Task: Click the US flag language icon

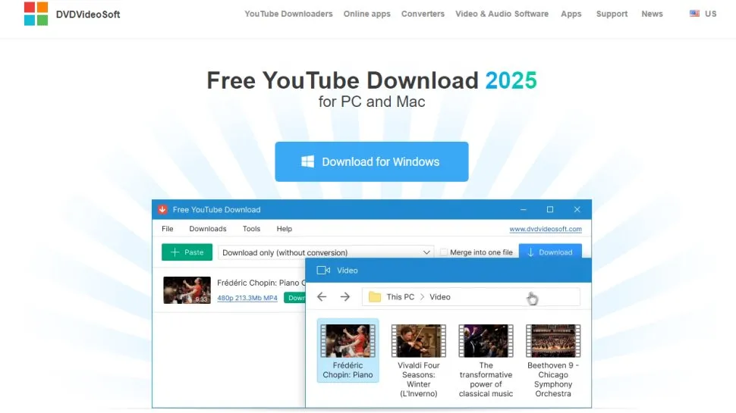Action: click(694, 14)
